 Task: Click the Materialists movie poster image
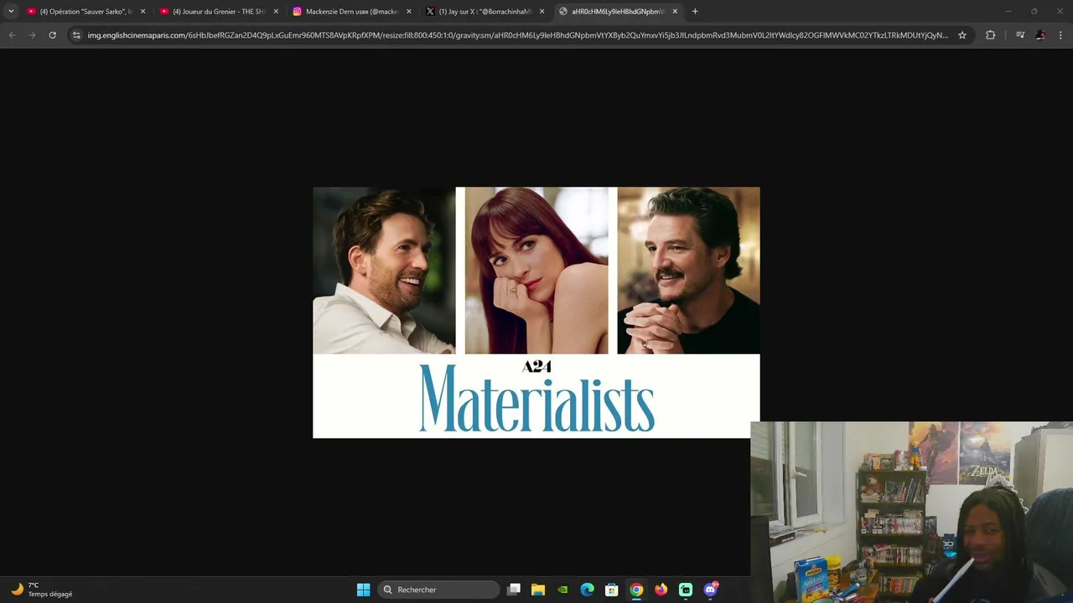coord(536,312)
